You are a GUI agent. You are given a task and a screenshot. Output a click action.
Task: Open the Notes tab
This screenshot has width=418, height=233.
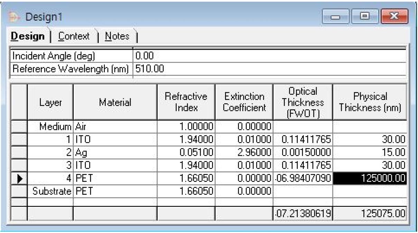[x=118, y=36]
